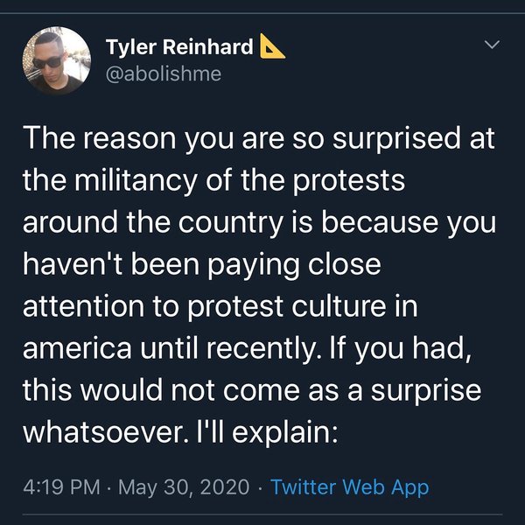The height and width of the screenshot is (525, 525).
Task: Click the Tyler Reinhard display name
Action: click(x=178, y=47)
